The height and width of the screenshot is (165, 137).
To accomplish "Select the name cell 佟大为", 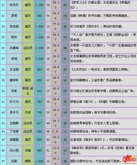I will pos(14,102).
